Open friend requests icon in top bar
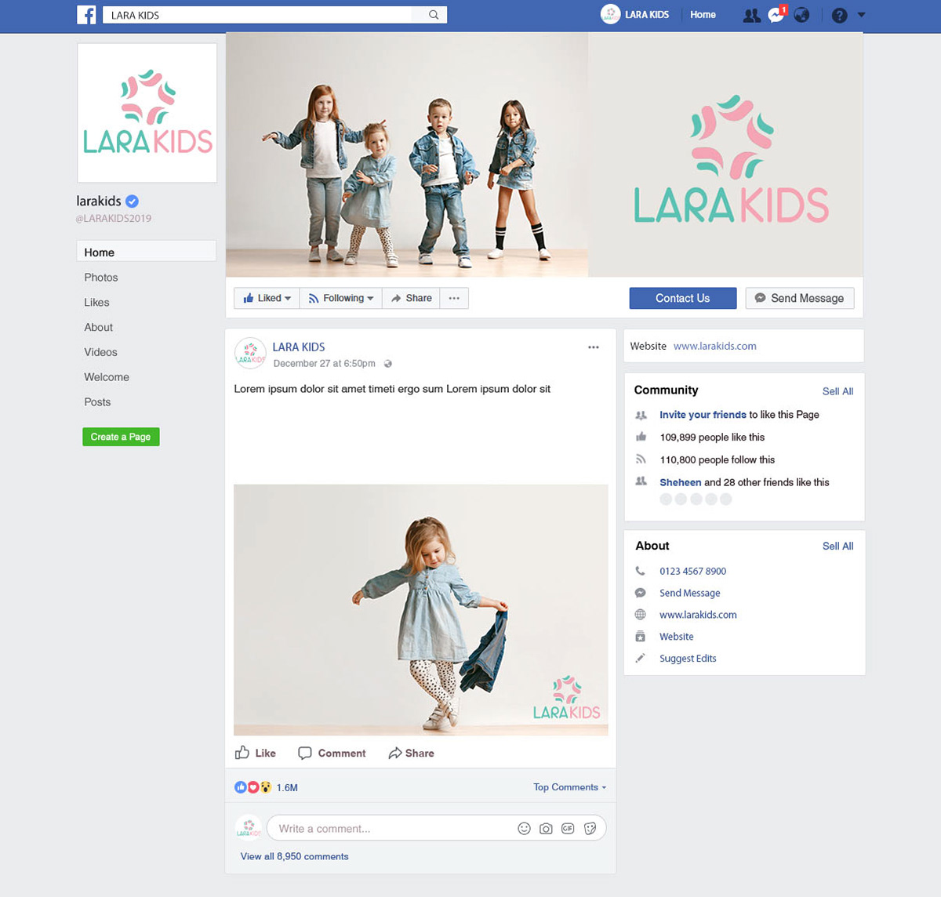The height and width of the screenshot is (897, 941). [751, 15]
